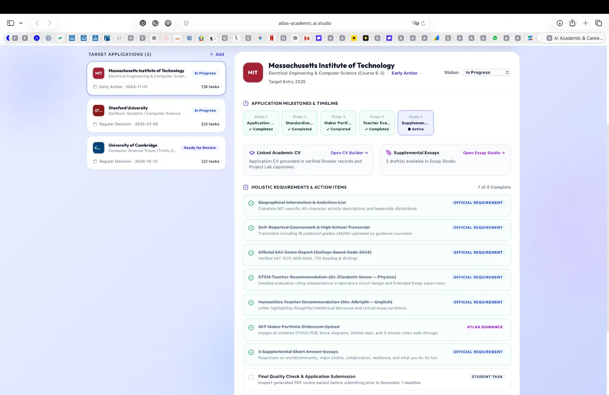
Task: Click the milestones clock icon
Action: pyautogui.click(x=246, y=103)
